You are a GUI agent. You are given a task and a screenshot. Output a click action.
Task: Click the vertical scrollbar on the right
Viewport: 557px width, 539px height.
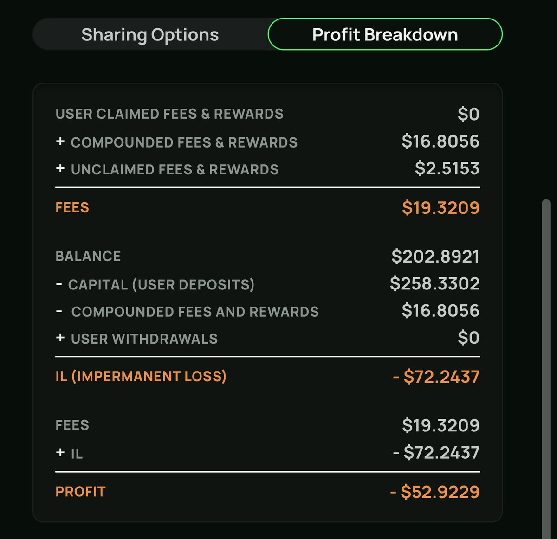pyautogui.click(x=546, y=369)
